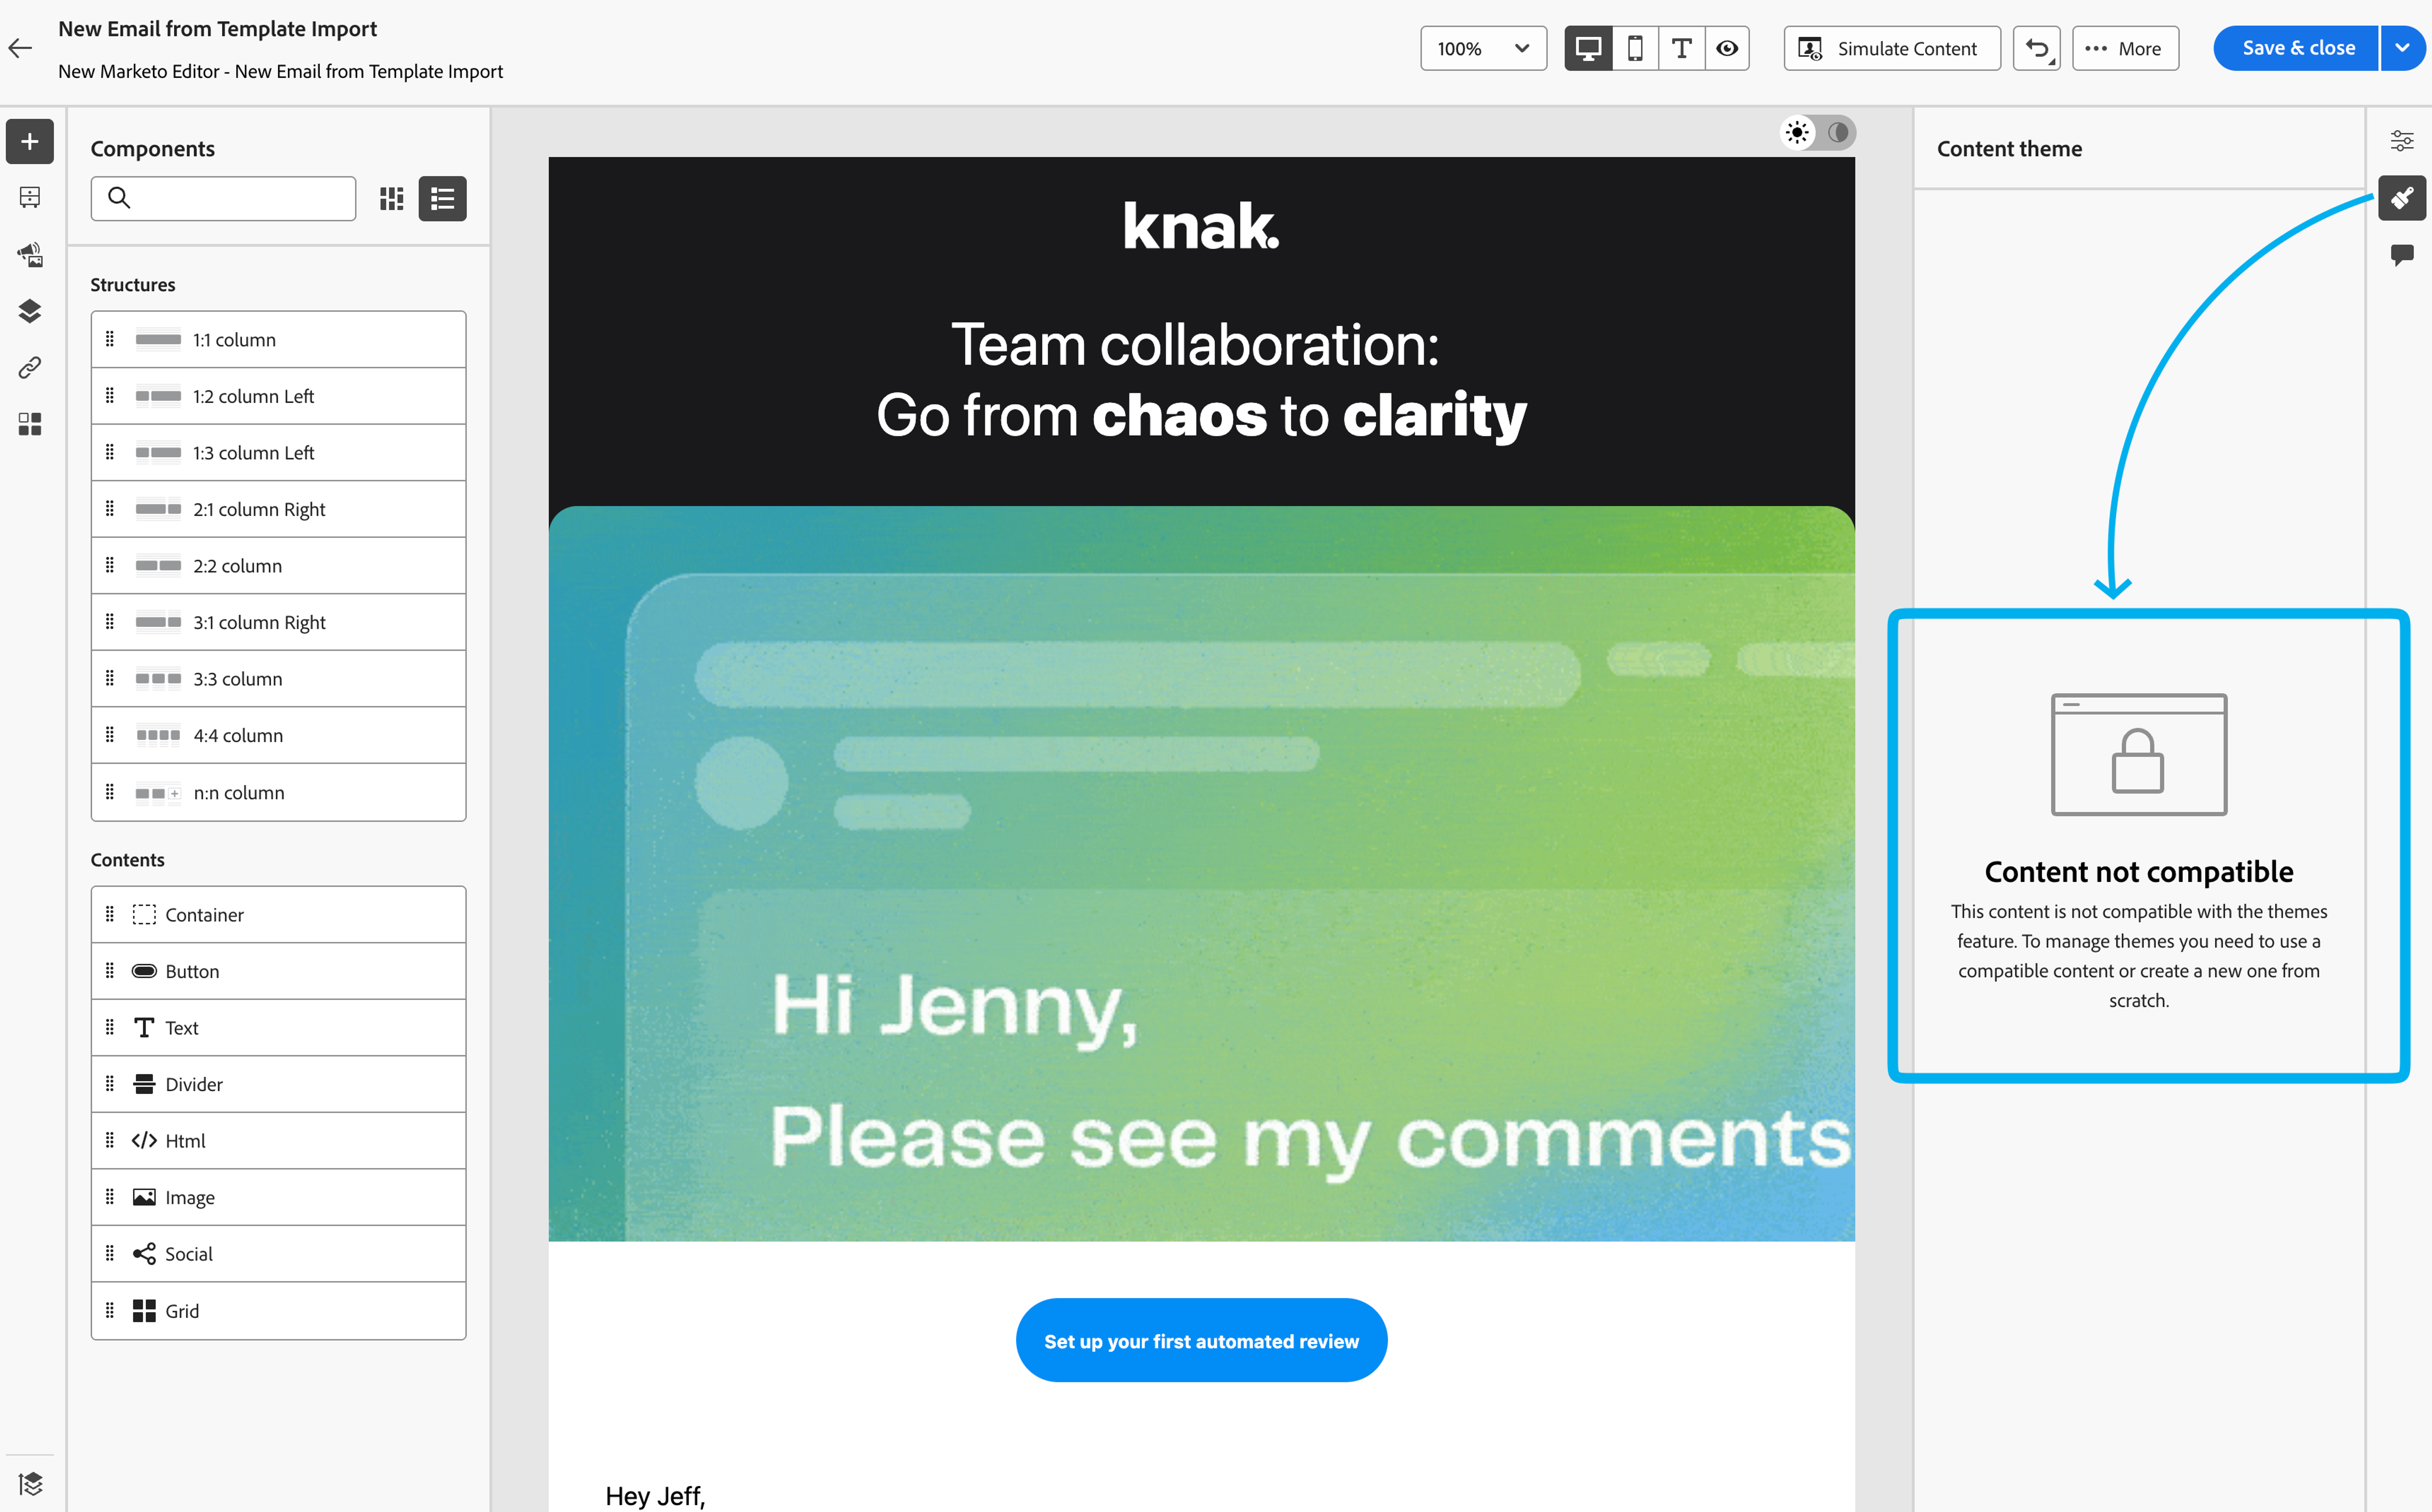Select the mobile preview icon
The height and width of the screenshot is (1512, 2432).
click(1635, 48)
